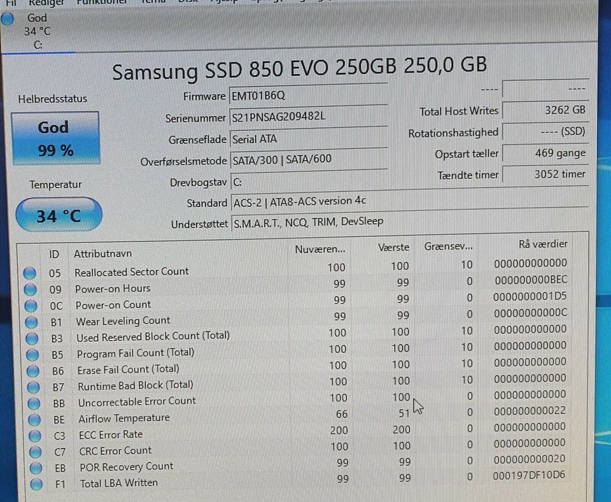Click status icon for Reallocated Sector Count

pyautogui.click(x=30, y=273)
